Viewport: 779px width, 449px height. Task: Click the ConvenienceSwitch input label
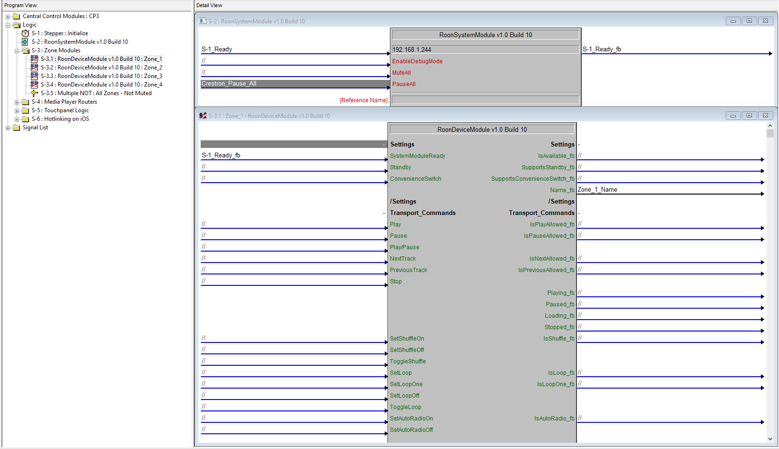click(416, 179)
